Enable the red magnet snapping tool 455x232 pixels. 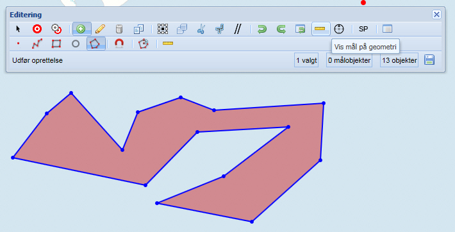click(x=119, y=44)
